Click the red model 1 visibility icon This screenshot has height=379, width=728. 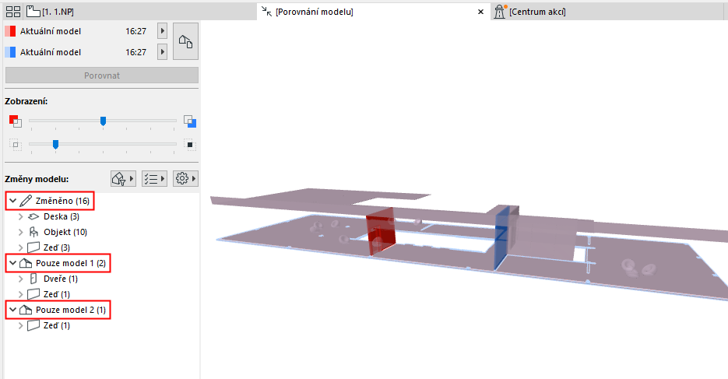(x=15, y=121)
